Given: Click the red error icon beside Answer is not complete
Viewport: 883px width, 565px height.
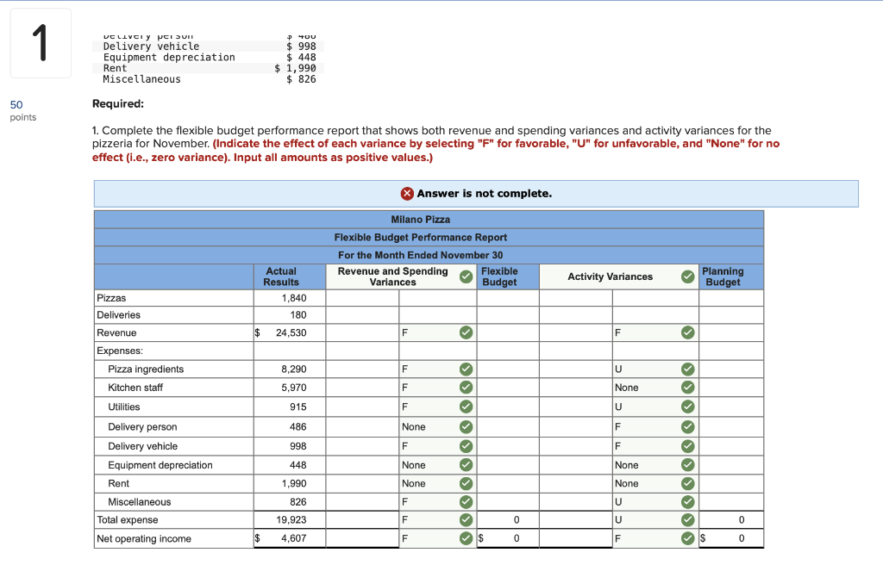Looking at the screenshot, I should tap(407, 194).
